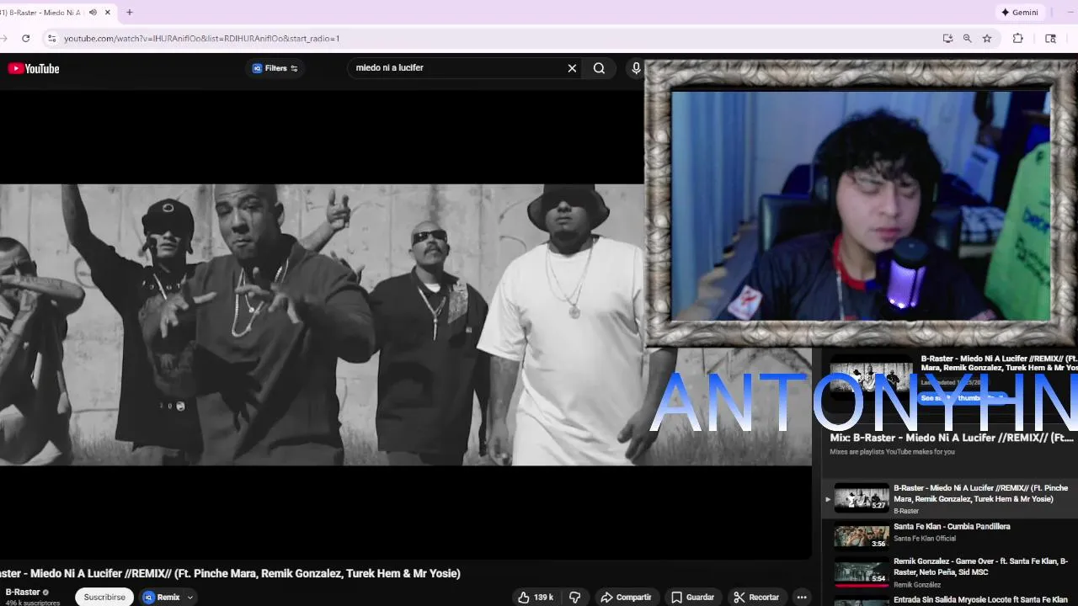This screenshot has width=1078, height=606.
Task: Click the Suscribirse button
Action: 104,597
